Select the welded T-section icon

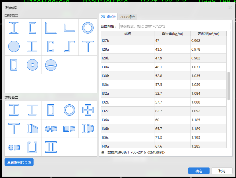click(x=14, y=129)
